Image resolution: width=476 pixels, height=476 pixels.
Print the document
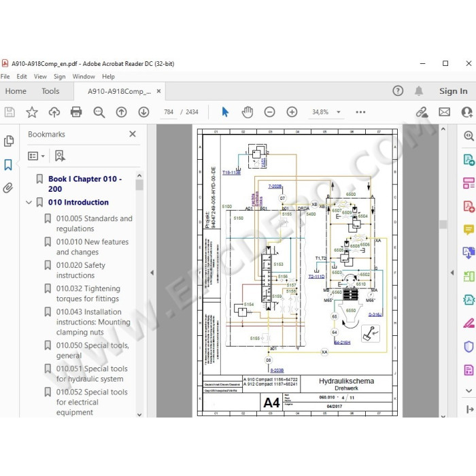(x=76, y=112)
